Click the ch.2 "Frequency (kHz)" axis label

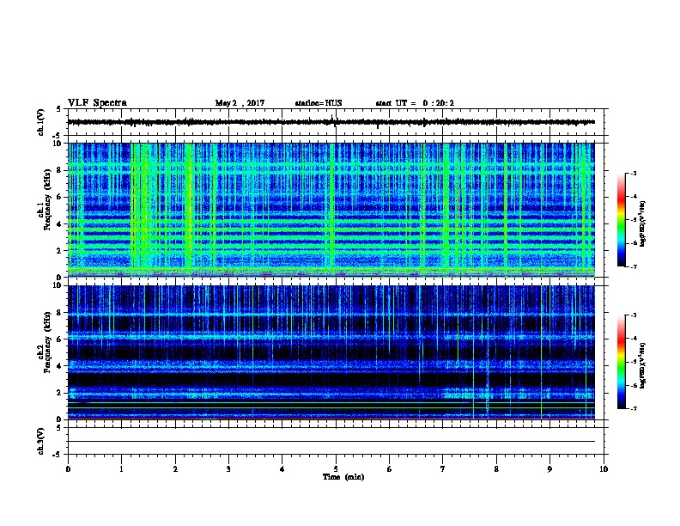pos(48,342)
